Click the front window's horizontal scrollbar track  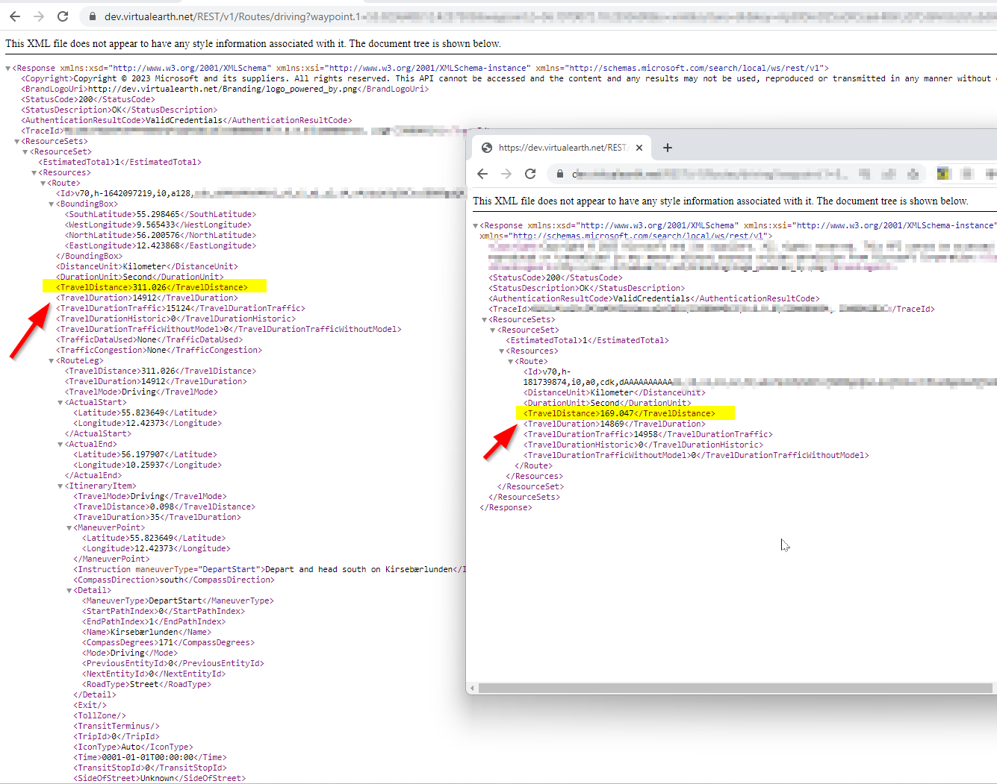736,688
